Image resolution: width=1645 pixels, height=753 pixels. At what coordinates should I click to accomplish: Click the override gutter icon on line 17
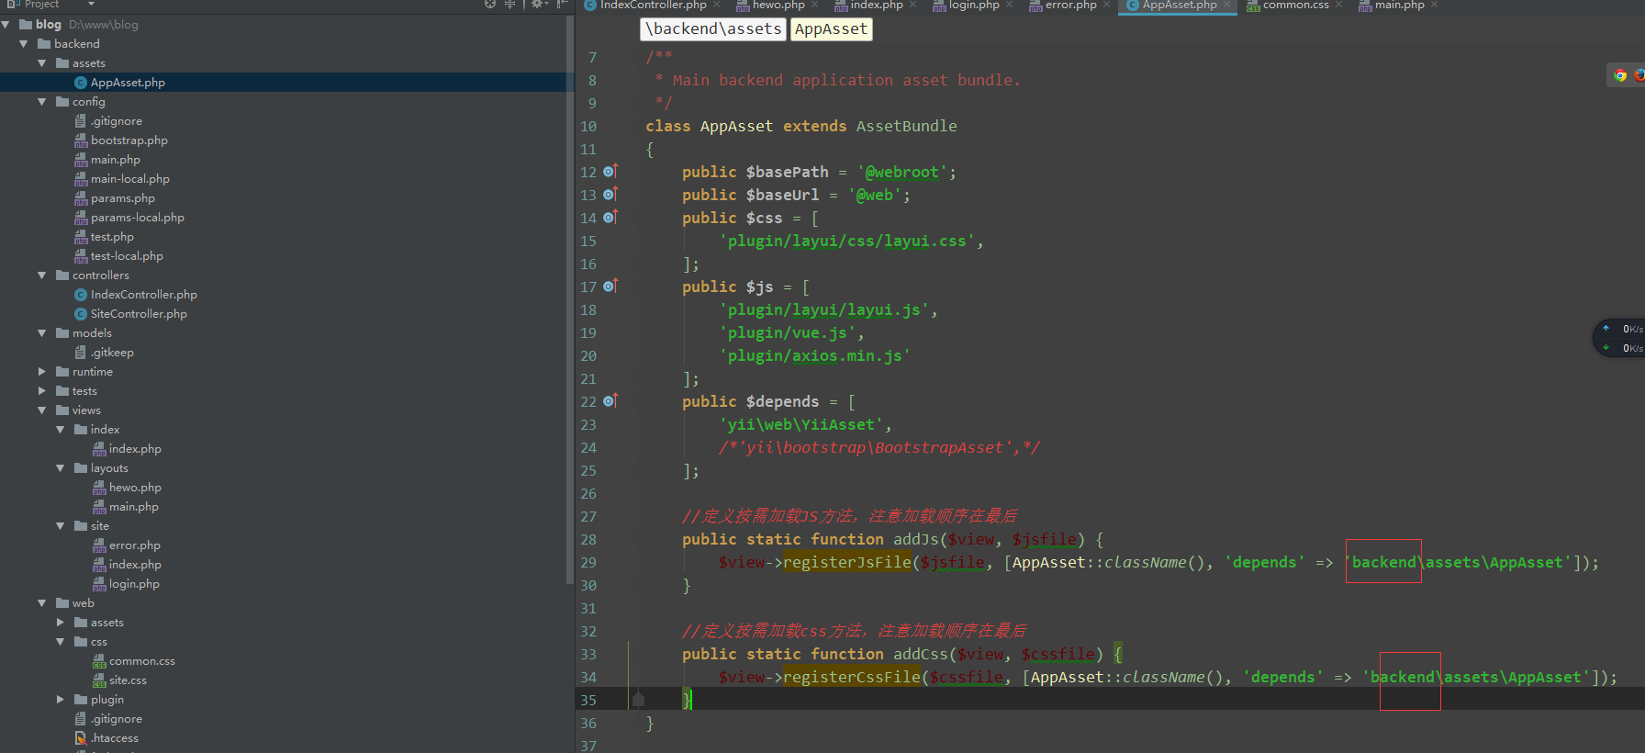tap(610, 287)
